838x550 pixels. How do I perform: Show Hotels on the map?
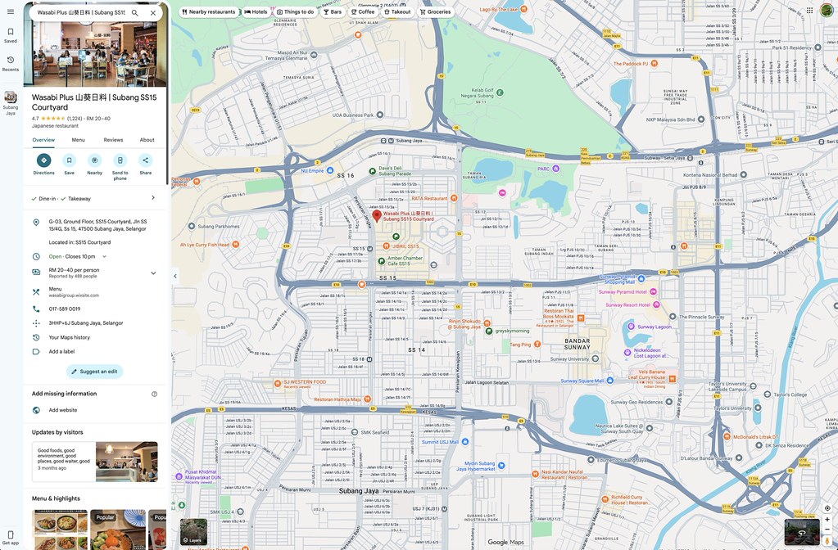coord(256,11)
